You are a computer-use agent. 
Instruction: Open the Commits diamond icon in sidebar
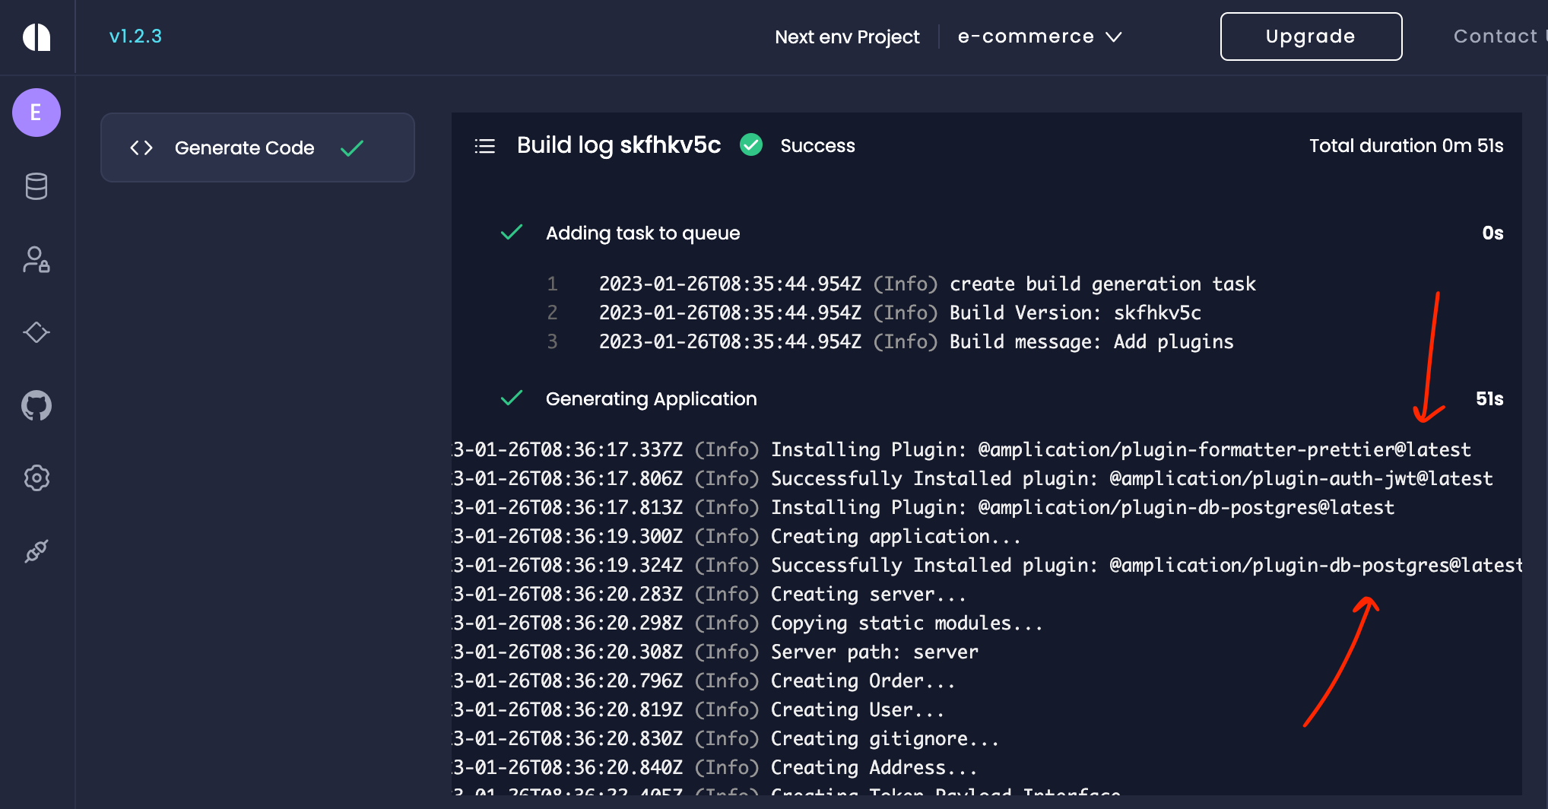[36, 332]
